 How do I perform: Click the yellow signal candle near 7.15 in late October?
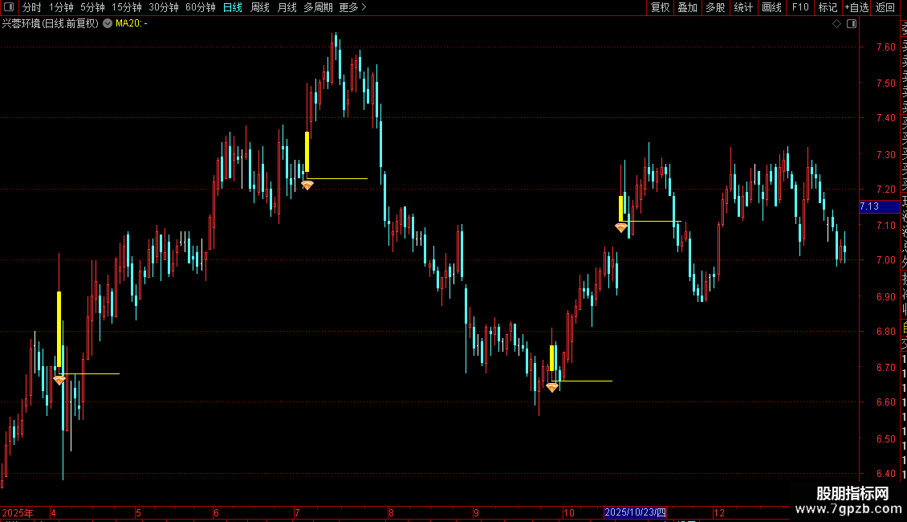click(x=621, y=208)
